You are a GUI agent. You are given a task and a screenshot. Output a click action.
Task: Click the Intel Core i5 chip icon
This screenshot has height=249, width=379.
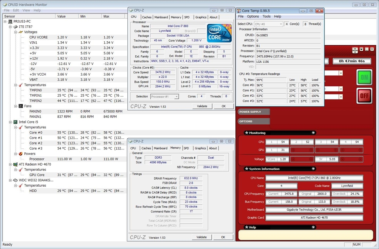point(16,122)
